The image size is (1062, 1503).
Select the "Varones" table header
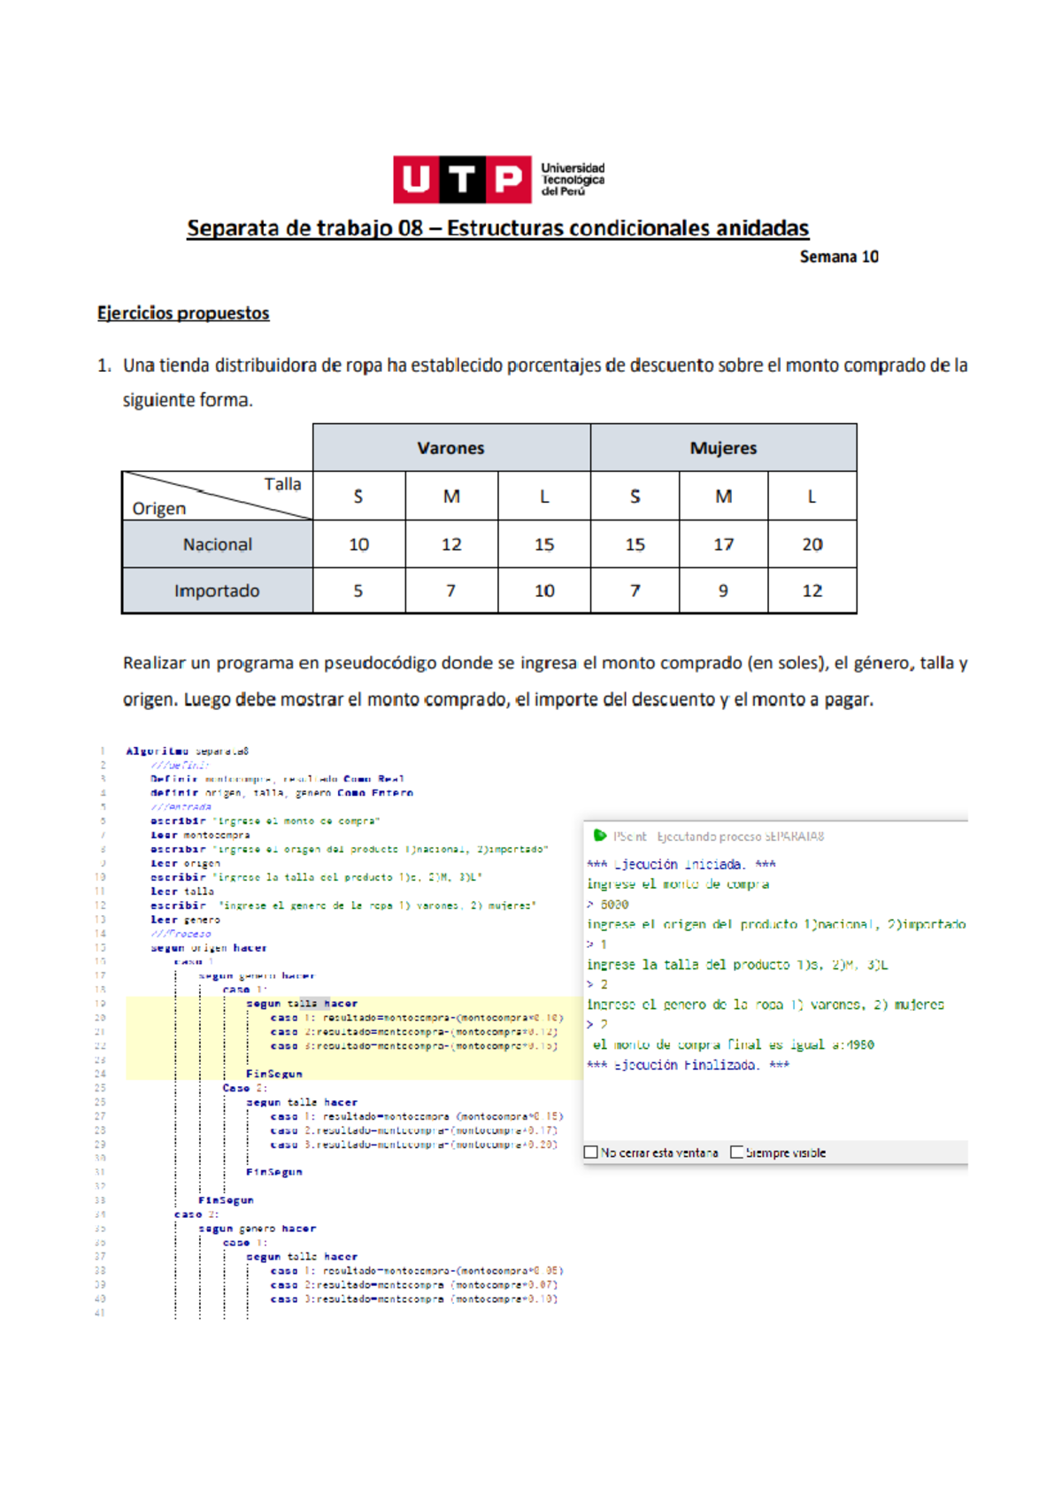[450, 448]
